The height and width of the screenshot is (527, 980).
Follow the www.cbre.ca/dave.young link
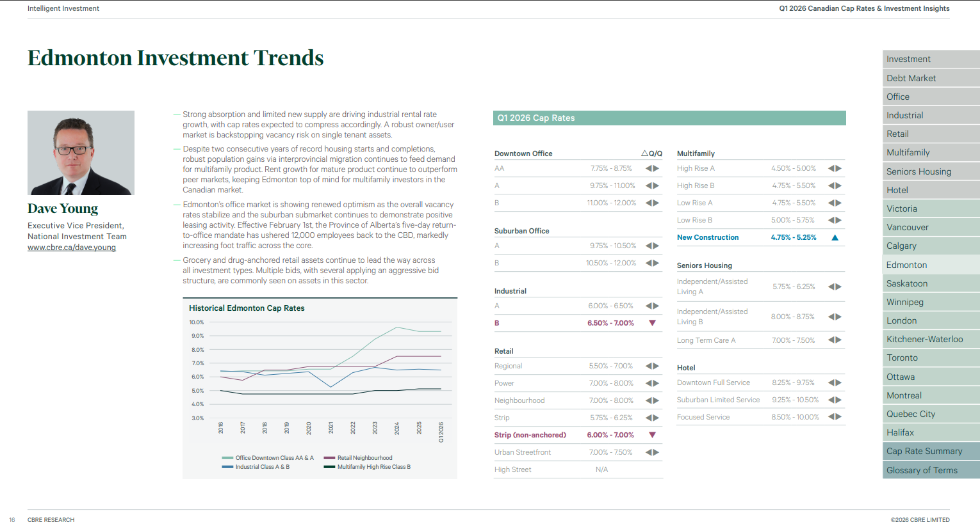click(x=72, y=248)
